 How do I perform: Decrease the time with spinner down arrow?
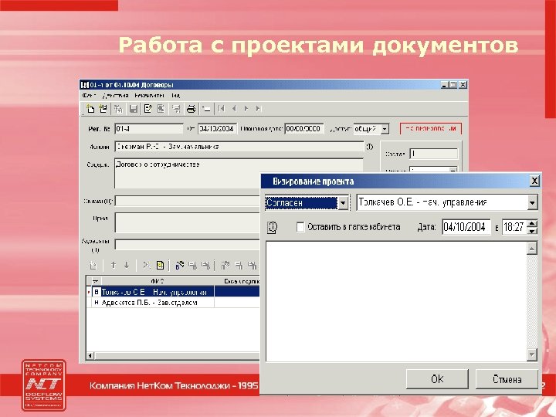[x=532, y=231]
